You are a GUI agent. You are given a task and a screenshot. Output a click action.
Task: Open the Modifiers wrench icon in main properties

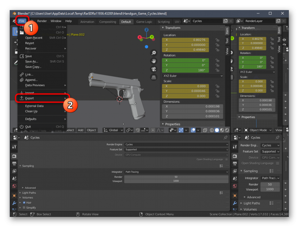point(14,203)
